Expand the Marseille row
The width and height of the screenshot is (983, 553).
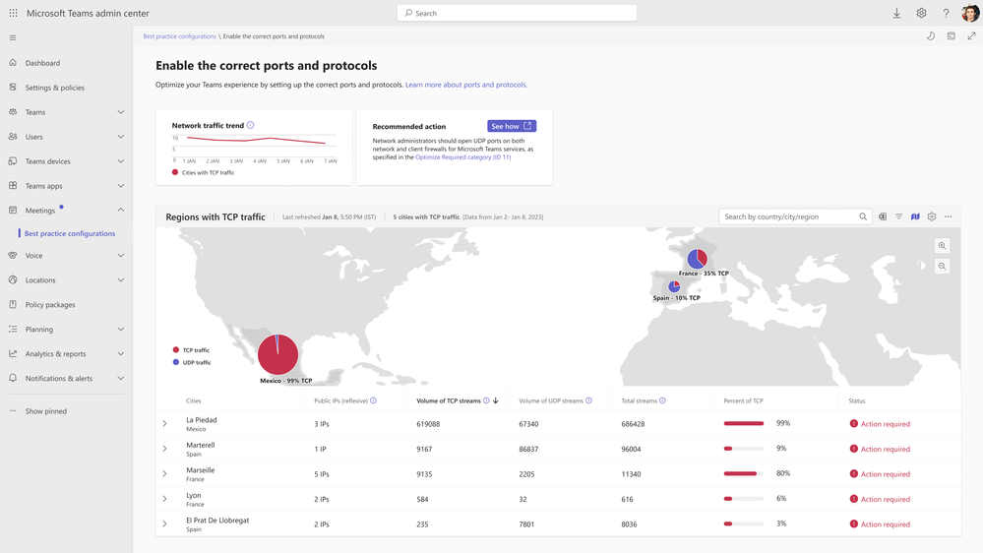tap(165, 474)
